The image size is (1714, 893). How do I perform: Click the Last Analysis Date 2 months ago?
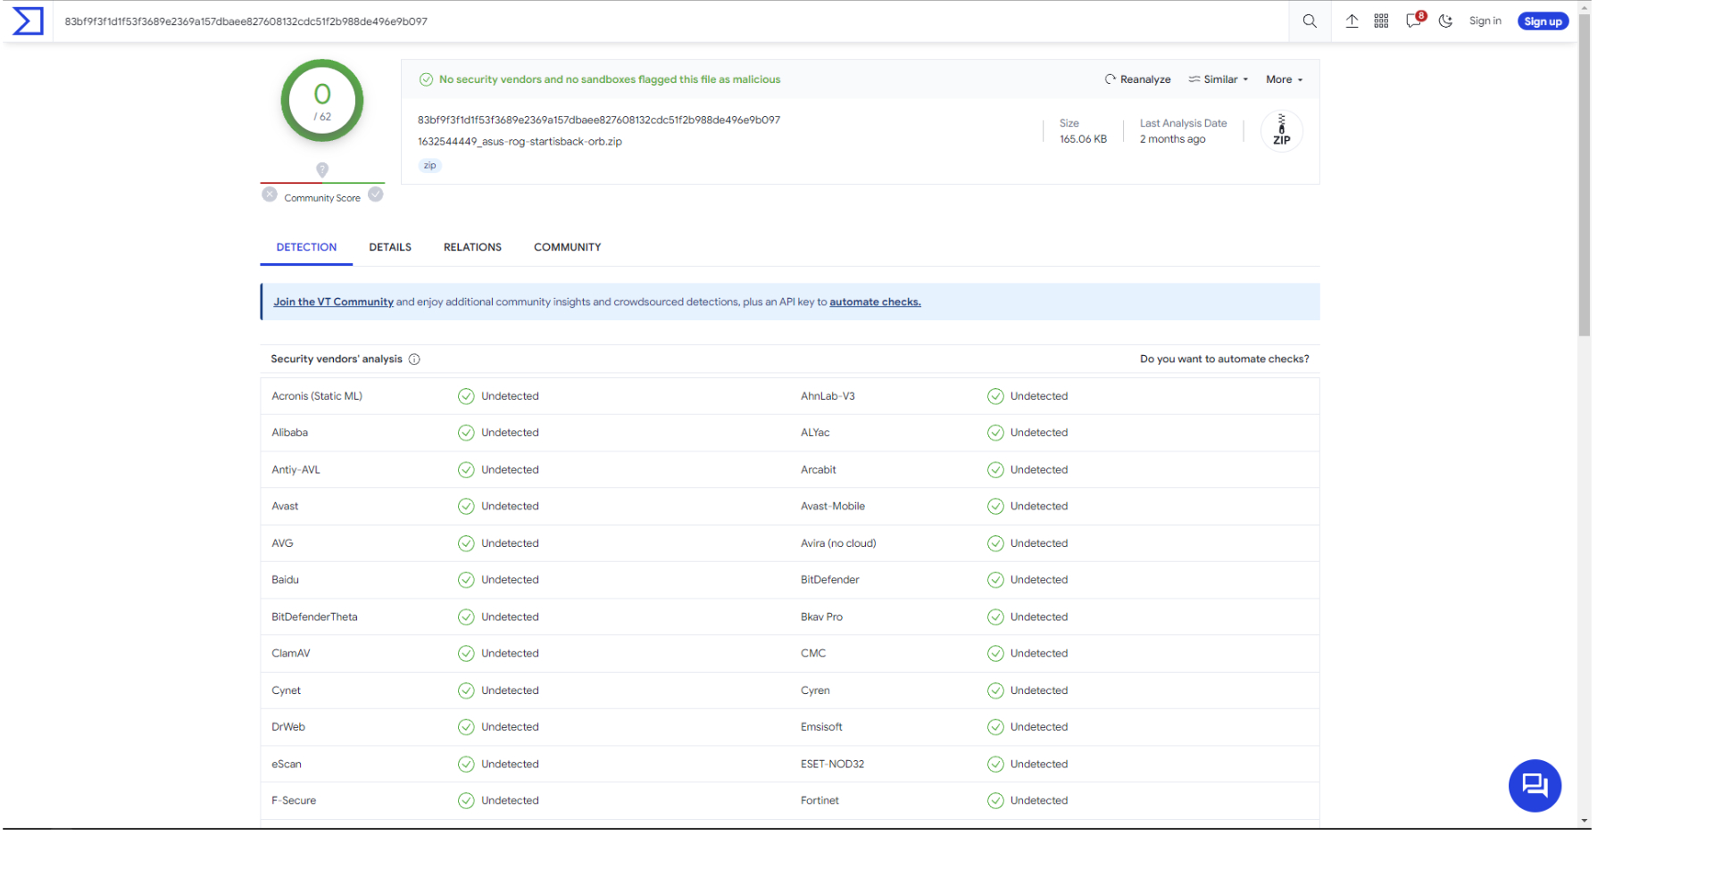[1172, 139]
